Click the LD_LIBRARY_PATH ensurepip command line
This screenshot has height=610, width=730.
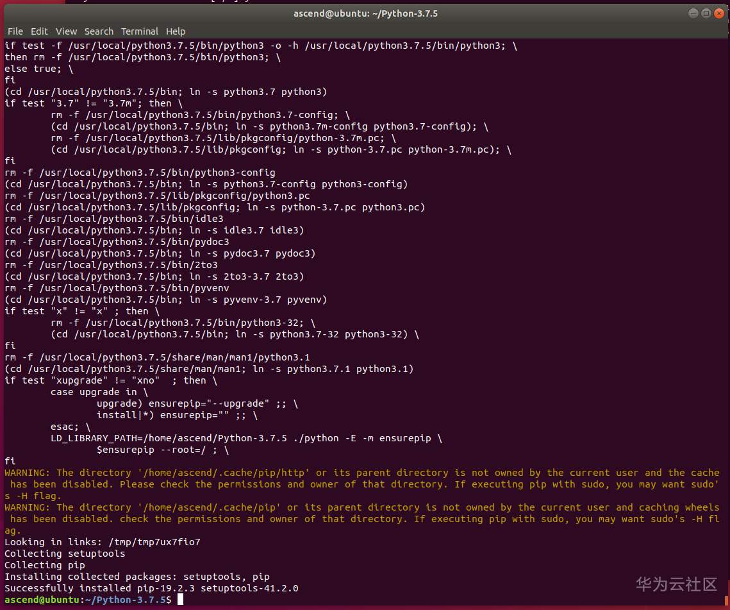(246, 438)
